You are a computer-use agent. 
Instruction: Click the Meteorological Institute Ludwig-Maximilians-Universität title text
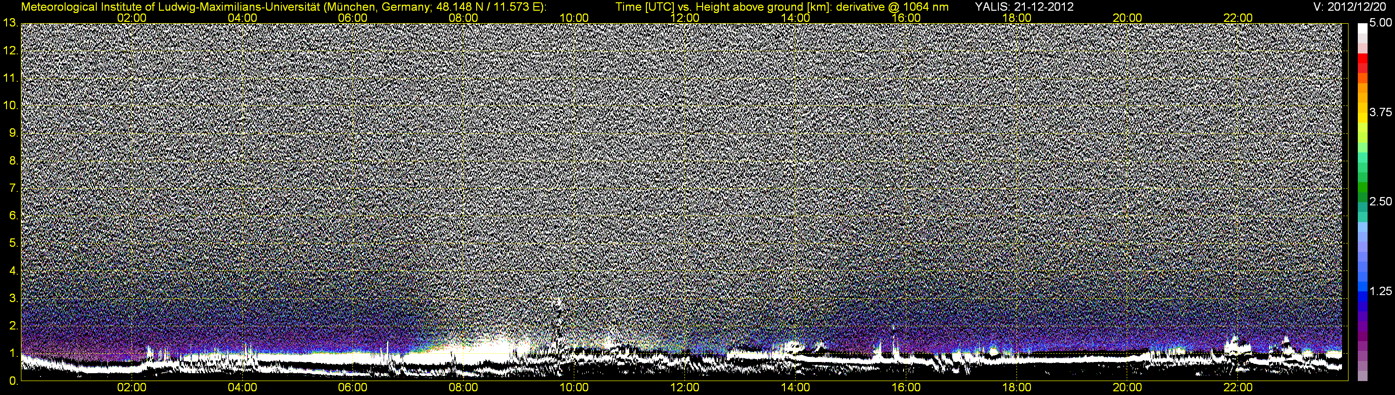(283, 7)
